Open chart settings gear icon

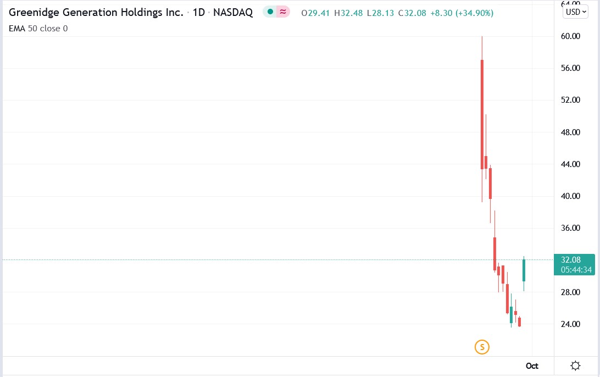coord(575,366)
